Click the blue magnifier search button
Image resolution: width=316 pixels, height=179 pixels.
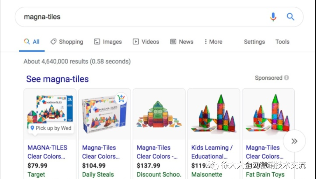[x=290, y=16]
